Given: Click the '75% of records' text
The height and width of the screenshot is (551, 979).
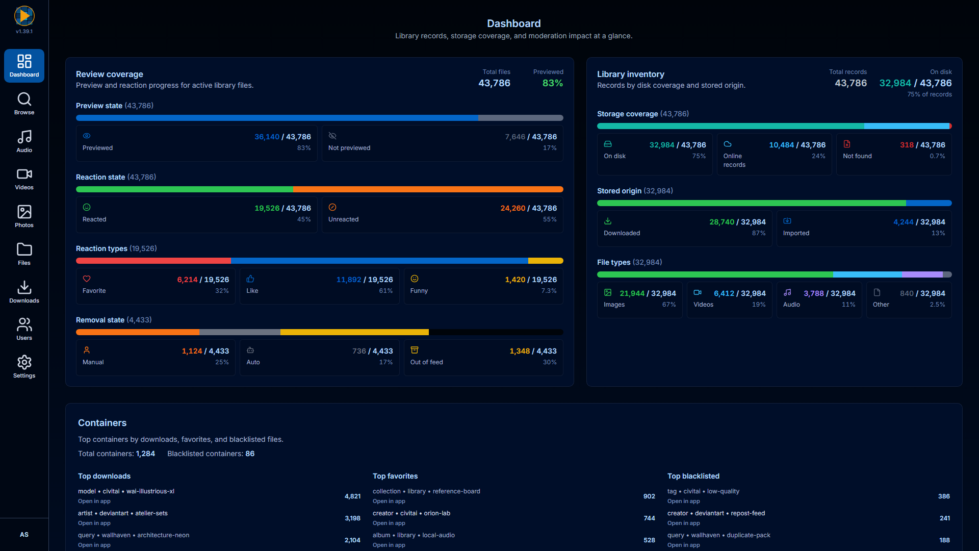Looking at the screenshot, I should point(930,94).
